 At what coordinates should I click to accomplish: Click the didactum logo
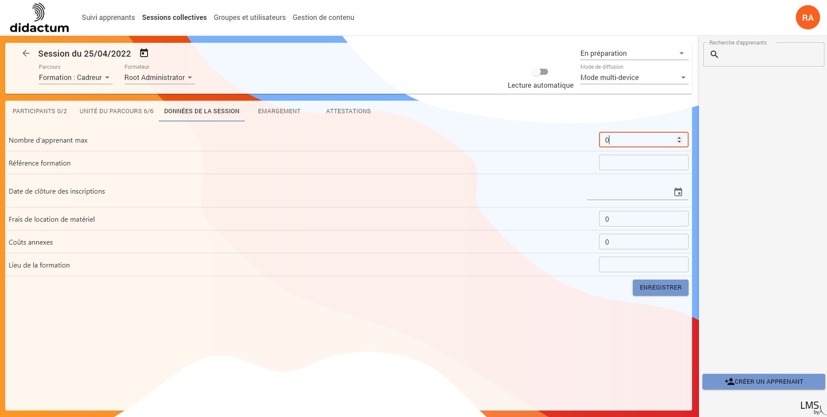point(39,18)
